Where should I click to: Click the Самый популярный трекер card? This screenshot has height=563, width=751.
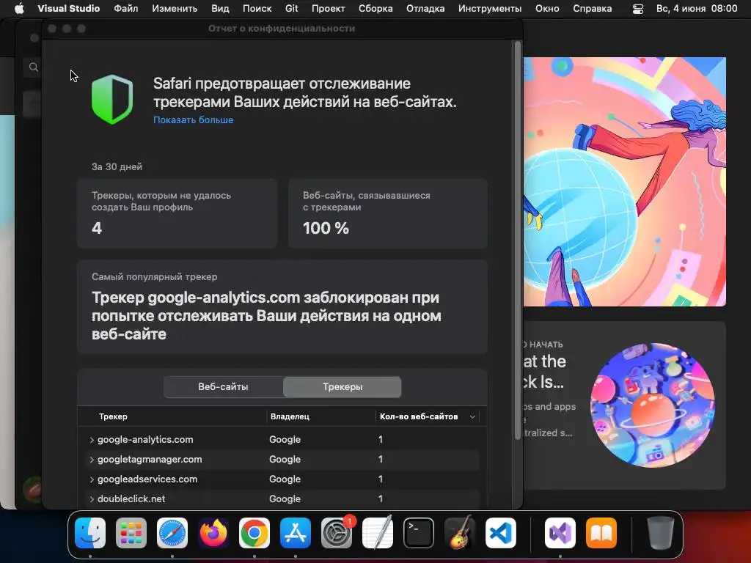[282, 307]
